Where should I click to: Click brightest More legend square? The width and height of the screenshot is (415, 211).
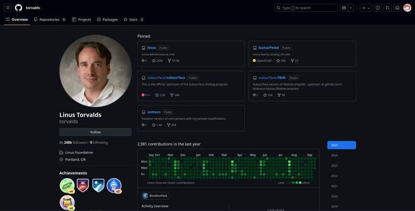coord(300,183)
